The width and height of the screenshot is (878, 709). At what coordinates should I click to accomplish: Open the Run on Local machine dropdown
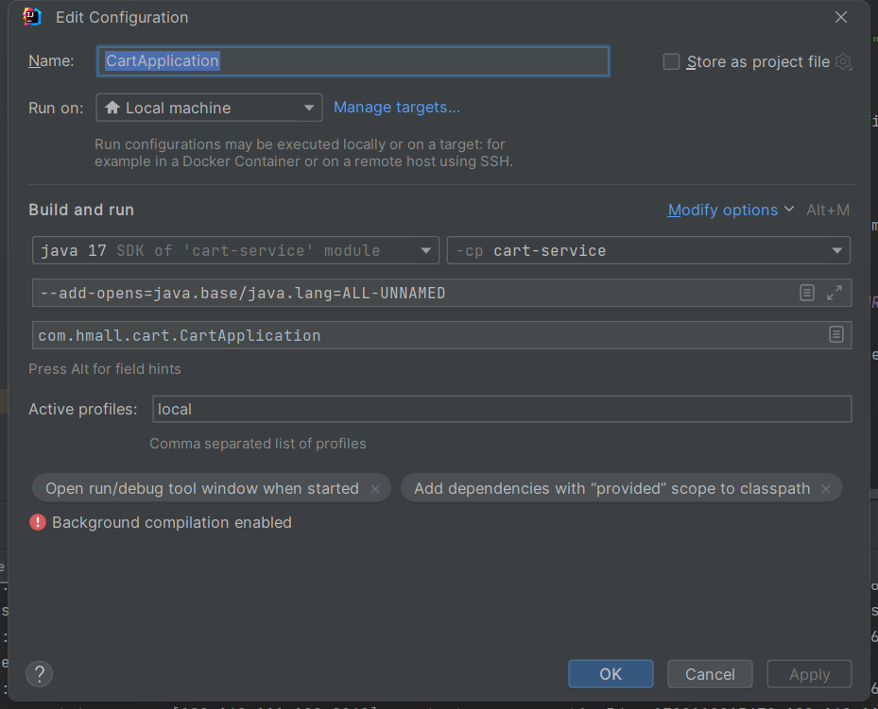pos(209,108)
